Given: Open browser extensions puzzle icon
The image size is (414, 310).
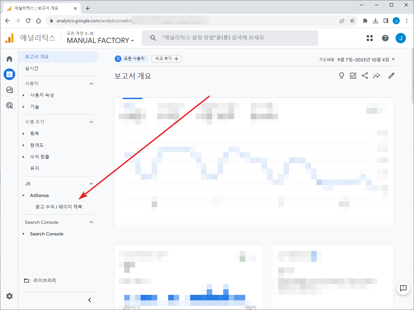Looking at the screenshot, I should pyautogui.click(x=365, y=21).
